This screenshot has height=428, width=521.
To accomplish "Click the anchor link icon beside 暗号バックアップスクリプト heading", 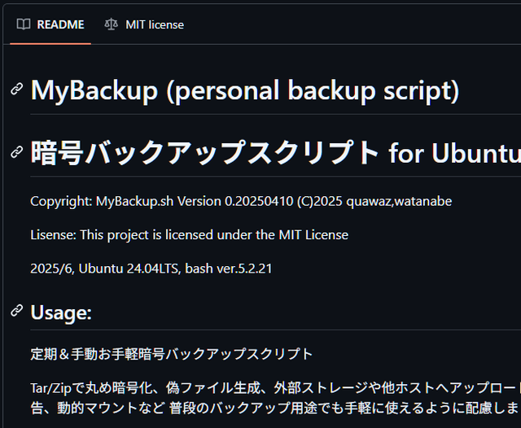I will coord(16,152).
